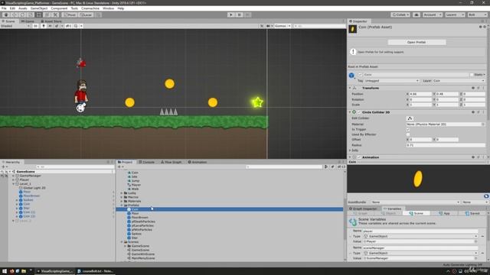Click the Windows Start button

pyautogui.click(x=5, y=271)
